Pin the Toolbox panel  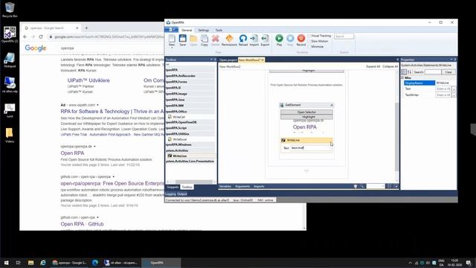click(x=215, y=60)
